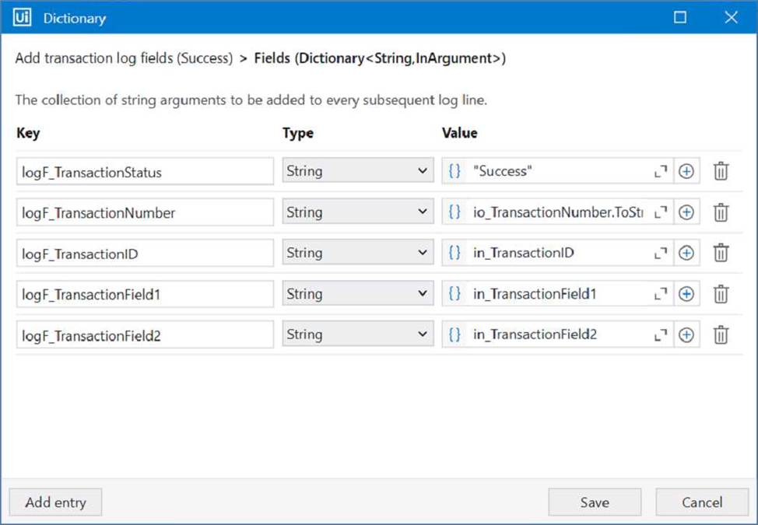
Task: Open the expanded editor for in_TransactionField1 value
Action: pos(661,294)
